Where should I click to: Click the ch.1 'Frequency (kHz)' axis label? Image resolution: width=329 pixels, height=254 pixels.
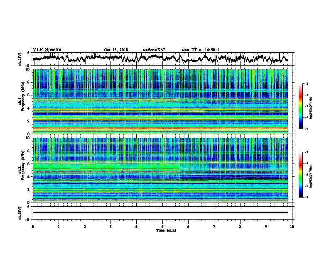pos(23,96)
